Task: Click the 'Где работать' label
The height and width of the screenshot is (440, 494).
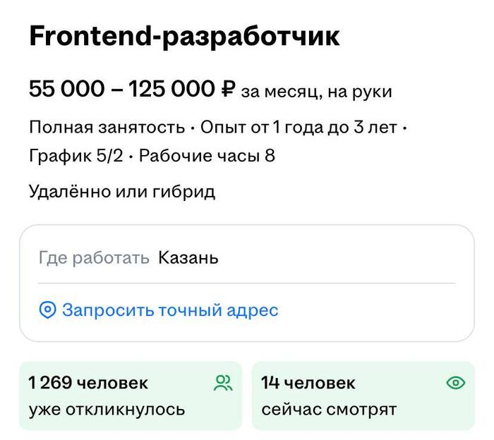Action: coord(94,258)
